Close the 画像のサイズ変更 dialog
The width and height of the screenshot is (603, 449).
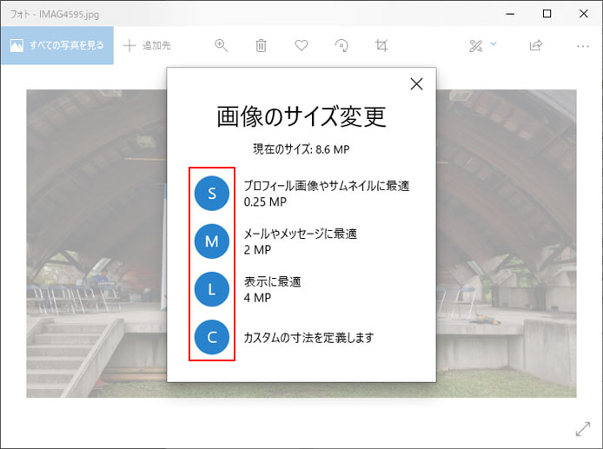416,83
